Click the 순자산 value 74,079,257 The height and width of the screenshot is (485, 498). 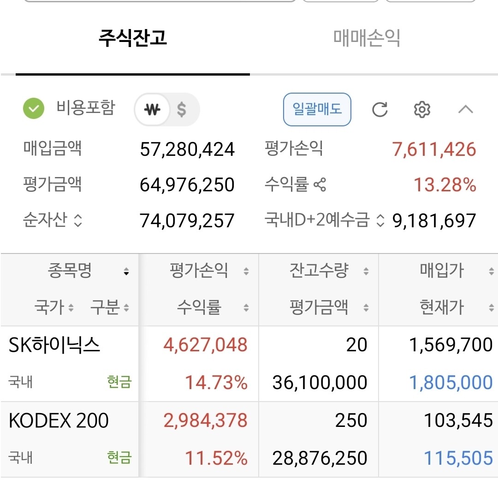tap(187, 220)
